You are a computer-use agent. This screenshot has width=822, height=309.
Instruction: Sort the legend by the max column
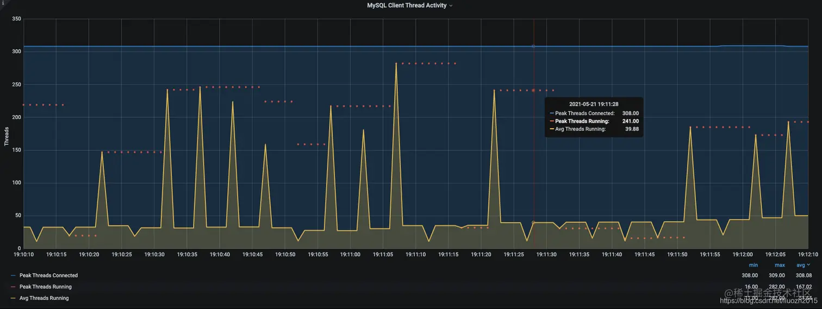click(780, 265)
